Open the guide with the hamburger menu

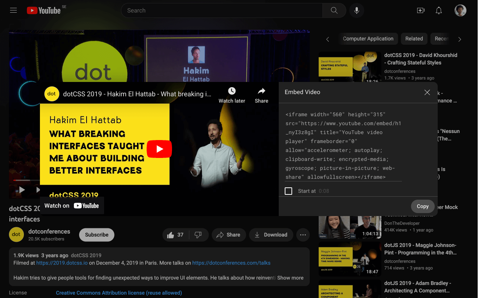point(13,10)
